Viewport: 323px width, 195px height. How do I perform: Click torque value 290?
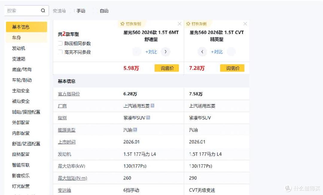(x=193, y=178)
